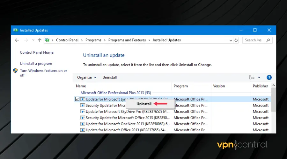Viewport: 287px width, 159px height.
Task: Expand chevron after Programs and Features
Action: (149, 40)
